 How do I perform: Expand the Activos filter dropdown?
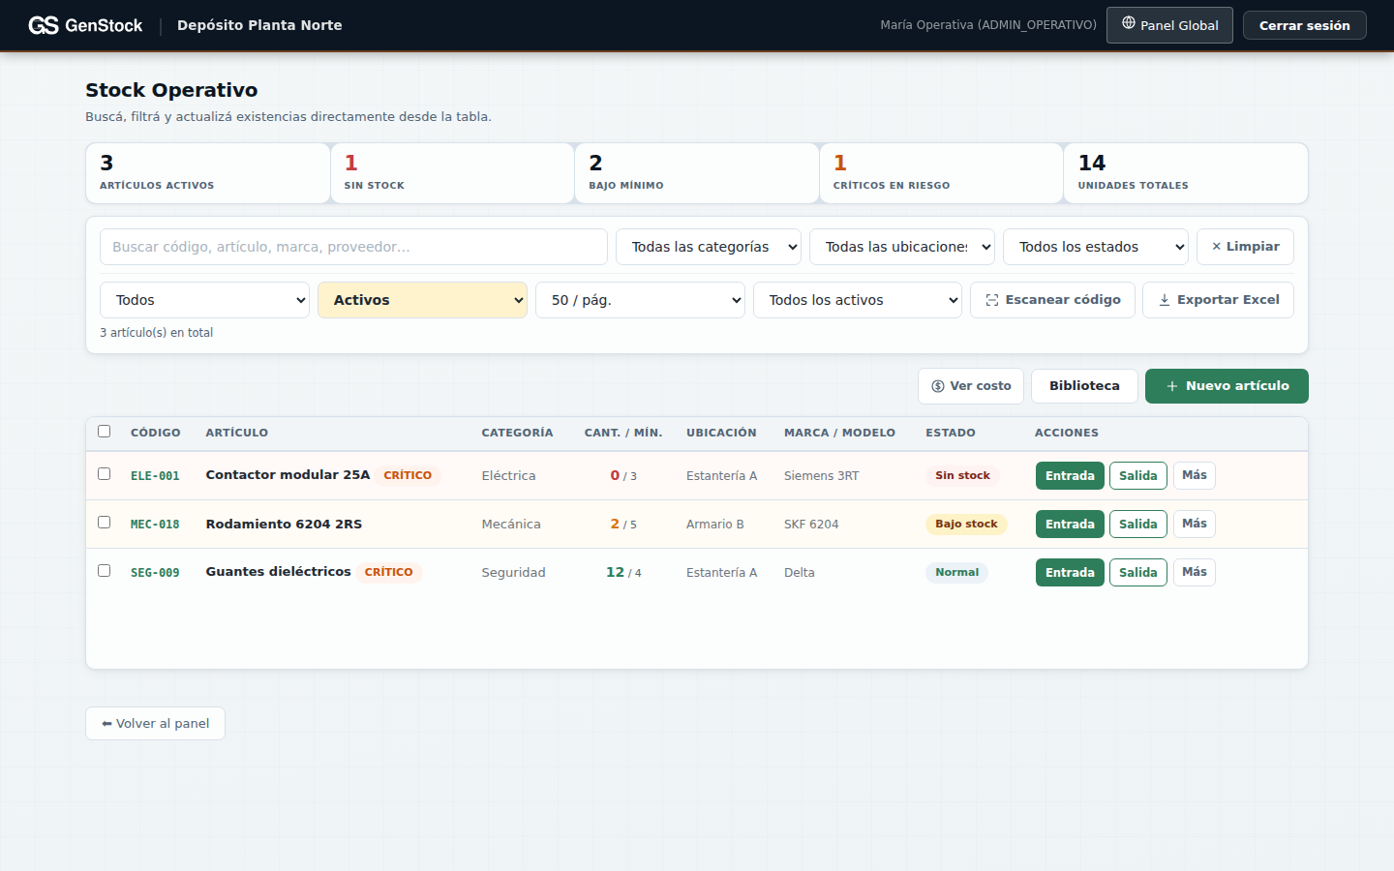point(422,300)
